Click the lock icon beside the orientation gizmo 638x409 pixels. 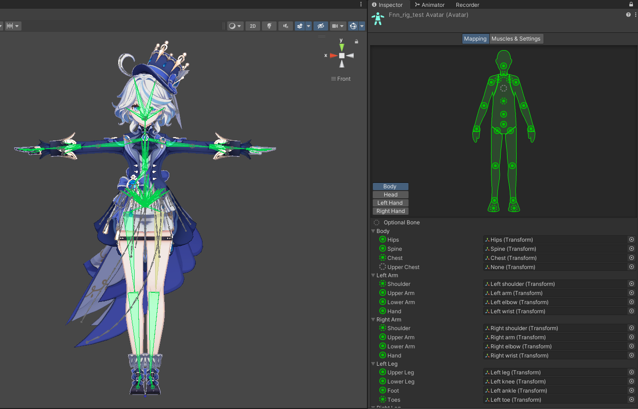coord(356,41)
